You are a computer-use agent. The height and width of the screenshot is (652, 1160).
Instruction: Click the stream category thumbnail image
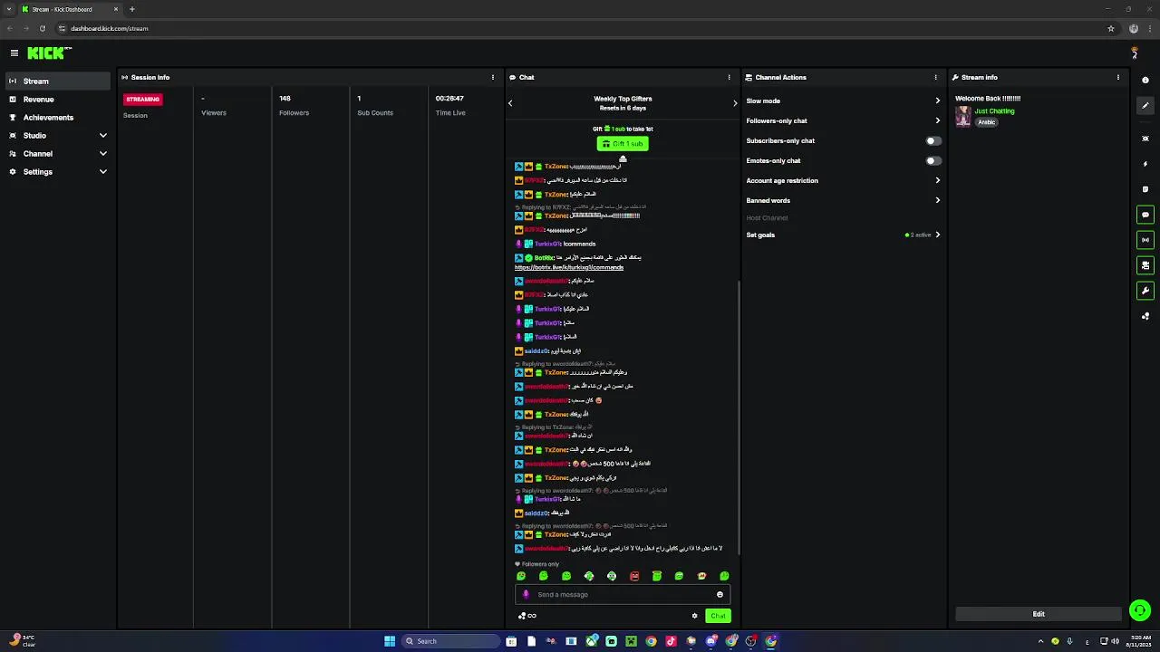[x=963, y=116]
